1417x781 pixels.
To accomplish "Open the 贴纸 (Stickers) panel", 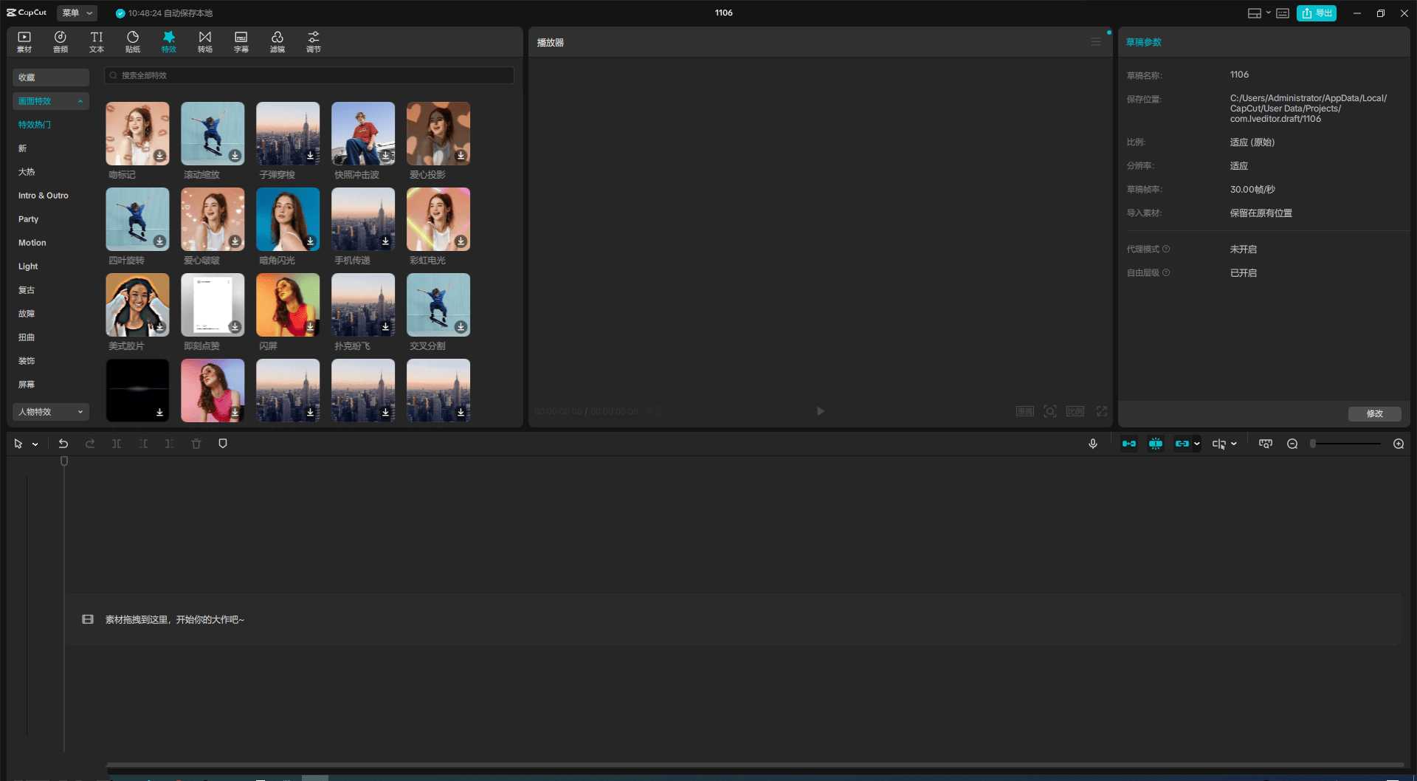I will (x=133, y=41).
